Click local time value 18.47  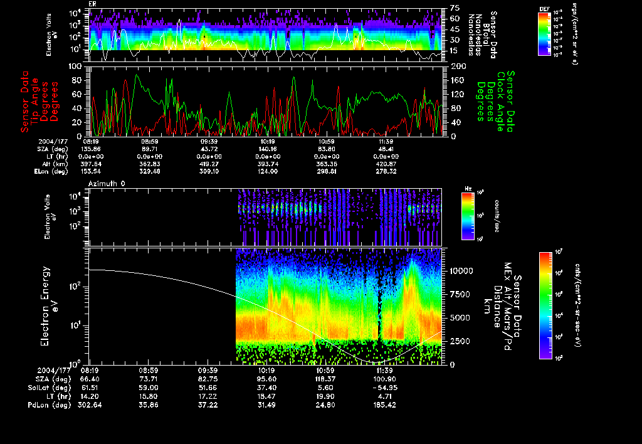coord(266,396)
